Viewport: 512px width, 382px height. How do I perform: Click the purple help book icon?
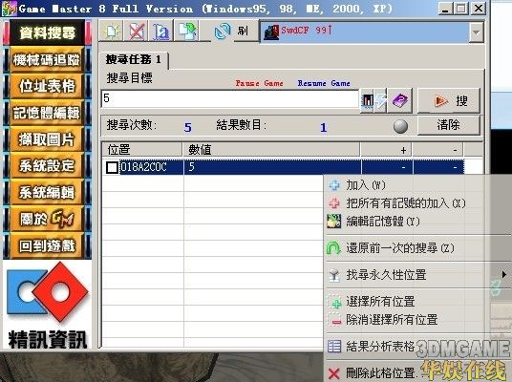399,100
